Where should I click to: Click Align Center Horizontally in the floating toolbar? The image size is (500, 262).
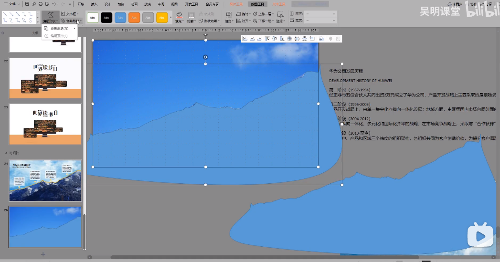click(x=252, y=39)
